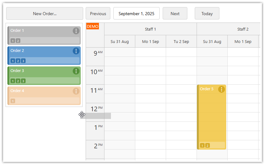Advance with the Next button
The image size is (265, 165).
click(175, 14)
